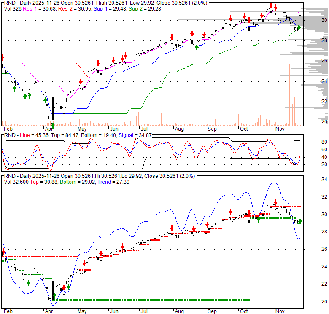
Task: Click the green up arrow in mid-August on the top chart
Action: [x=197, y=46]
